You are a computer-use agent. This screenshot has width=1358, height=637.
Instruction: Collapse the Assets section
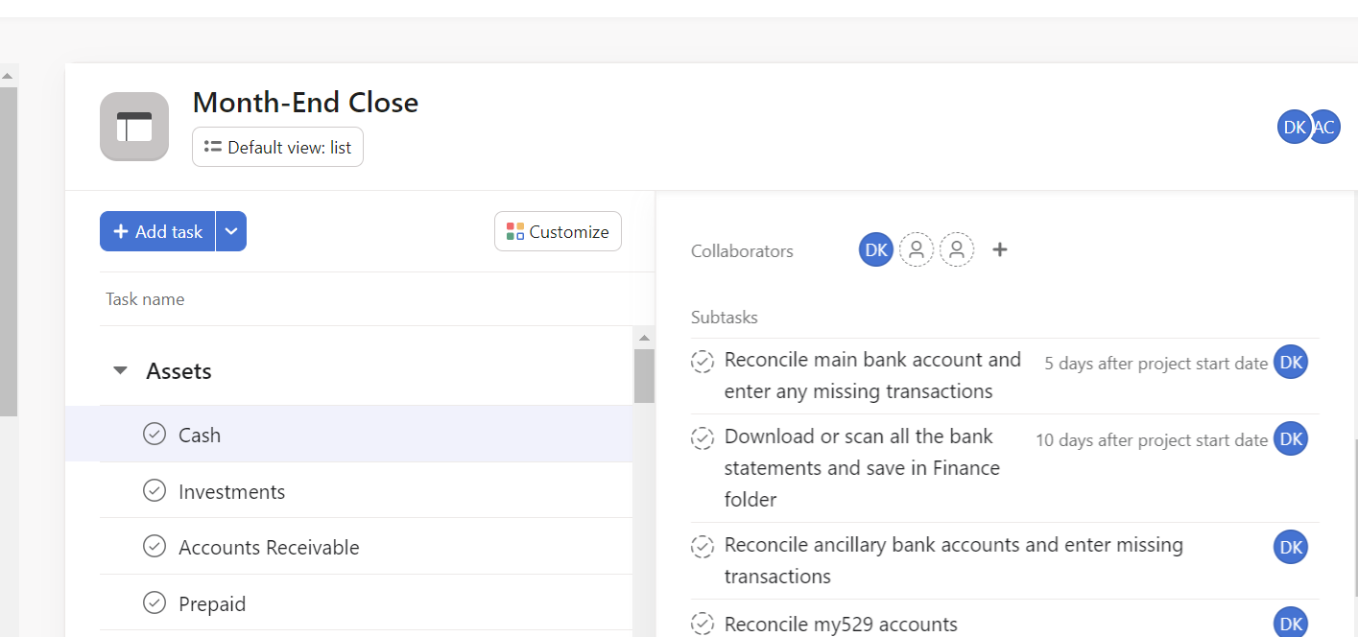[x=120, y=370]
